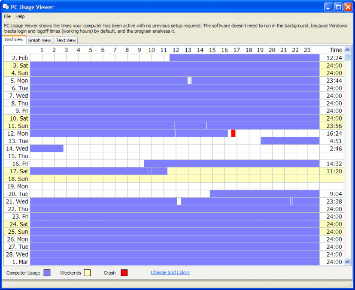Open the Help menu
The image size is (355, 290).
pos(20,16)
